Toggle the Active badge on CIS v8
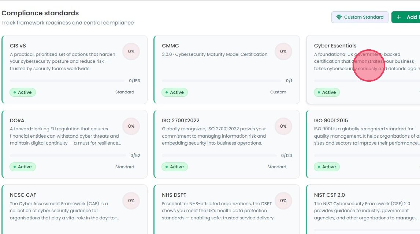This screenshot has height=234, width=420. click(23, 92)
